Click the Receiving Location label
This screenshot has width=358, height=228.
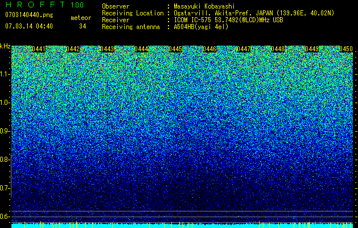133,13
